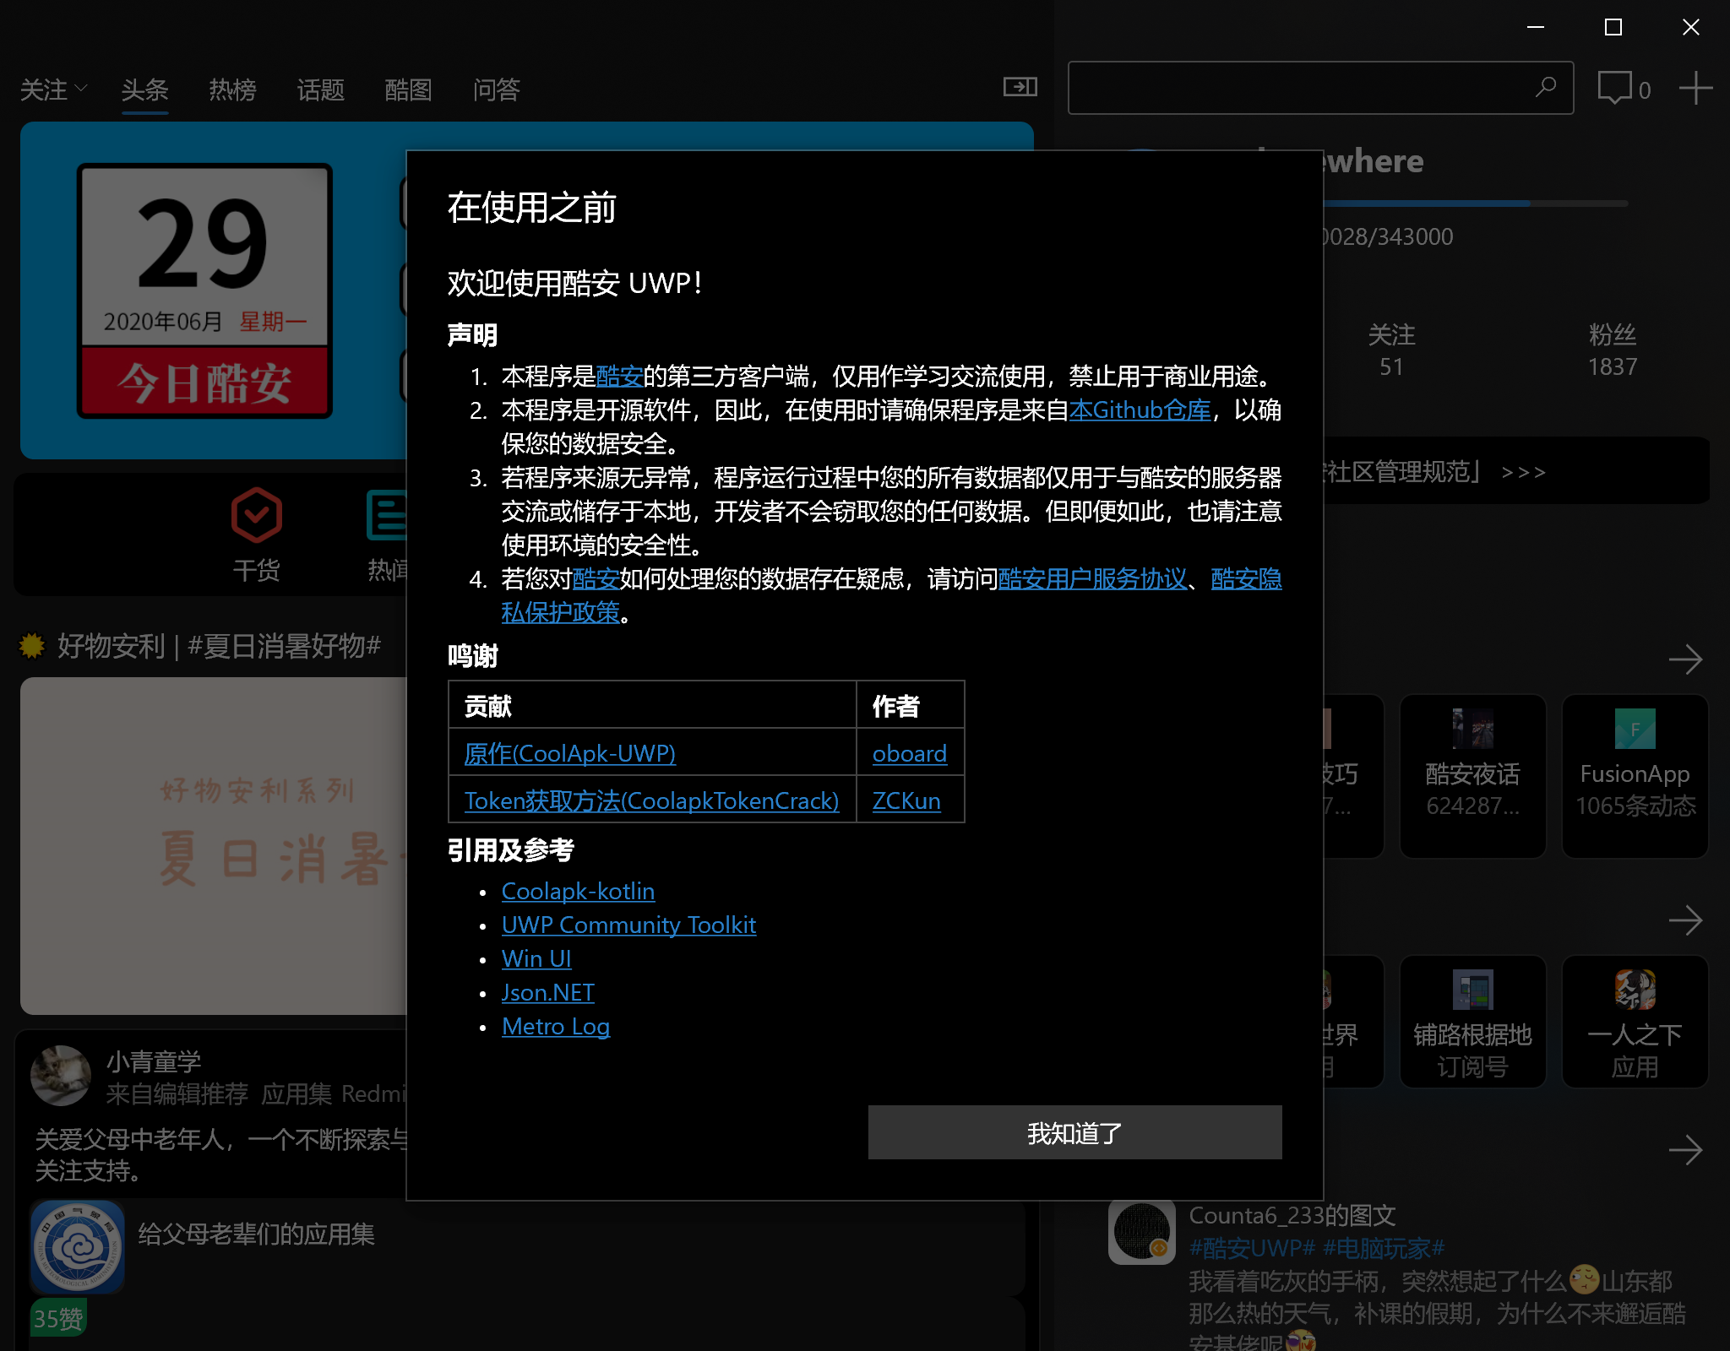Open 酷安夜话 topic tile
Viewport: 1730px width, 1351px height.
coord(1472,775)
